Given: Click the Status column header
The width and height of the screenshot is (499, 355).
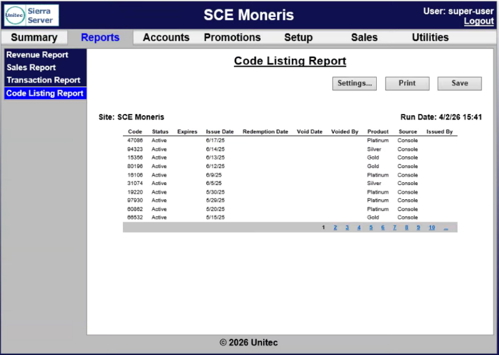Looking at the screenshot, I should click(160, 131).
